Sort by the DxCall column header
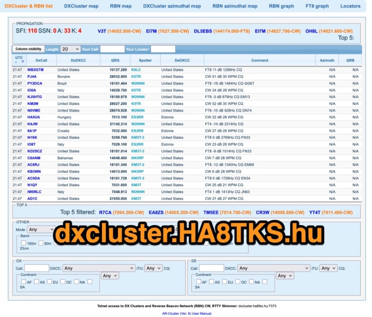 pos(41,60)
